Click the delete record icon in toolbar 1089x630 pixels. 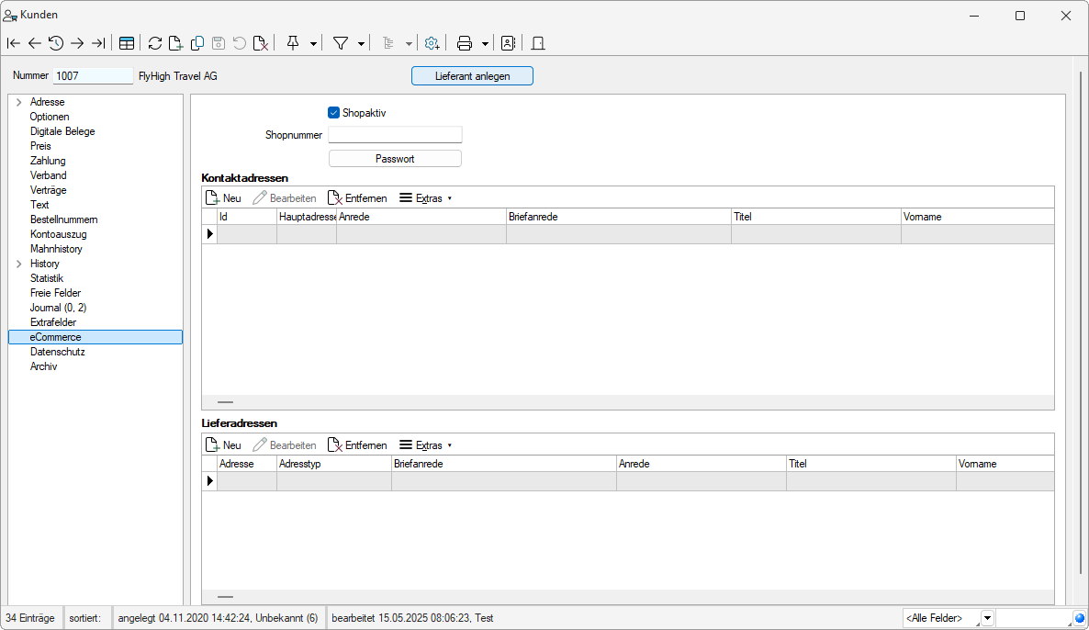click(x=261, y=43)
